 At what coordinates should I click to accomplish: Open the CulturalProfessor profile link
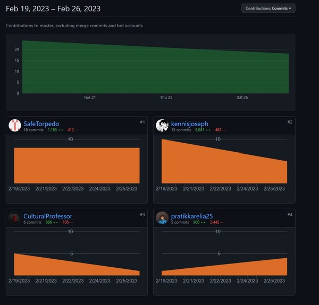(48, 216)
